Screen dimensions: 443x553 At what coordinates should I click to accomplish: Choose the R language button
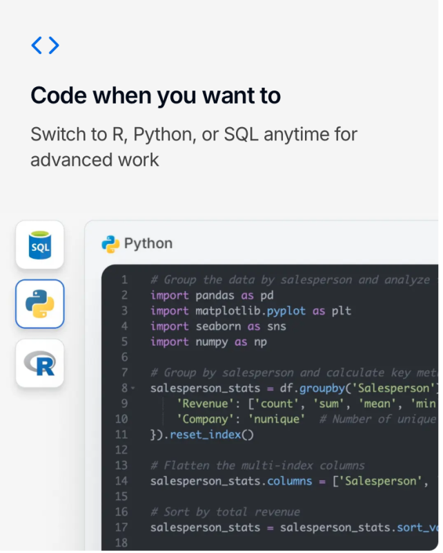pyautogui.click(x=40, y=363)
